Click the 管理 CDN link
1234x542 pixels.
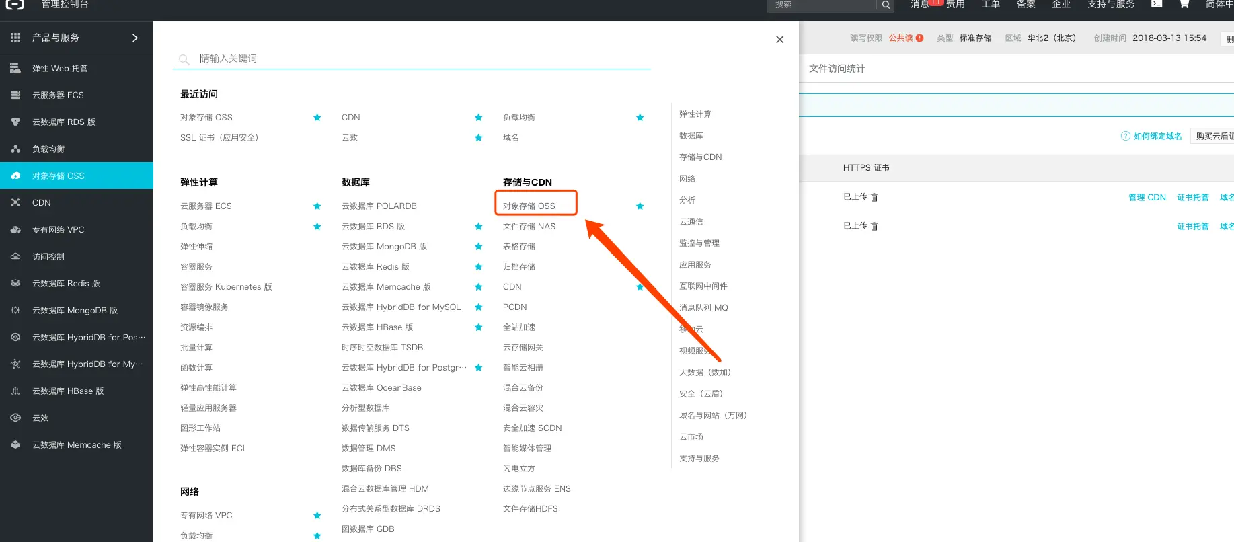pyautogui.click(x=1147, y=198)
